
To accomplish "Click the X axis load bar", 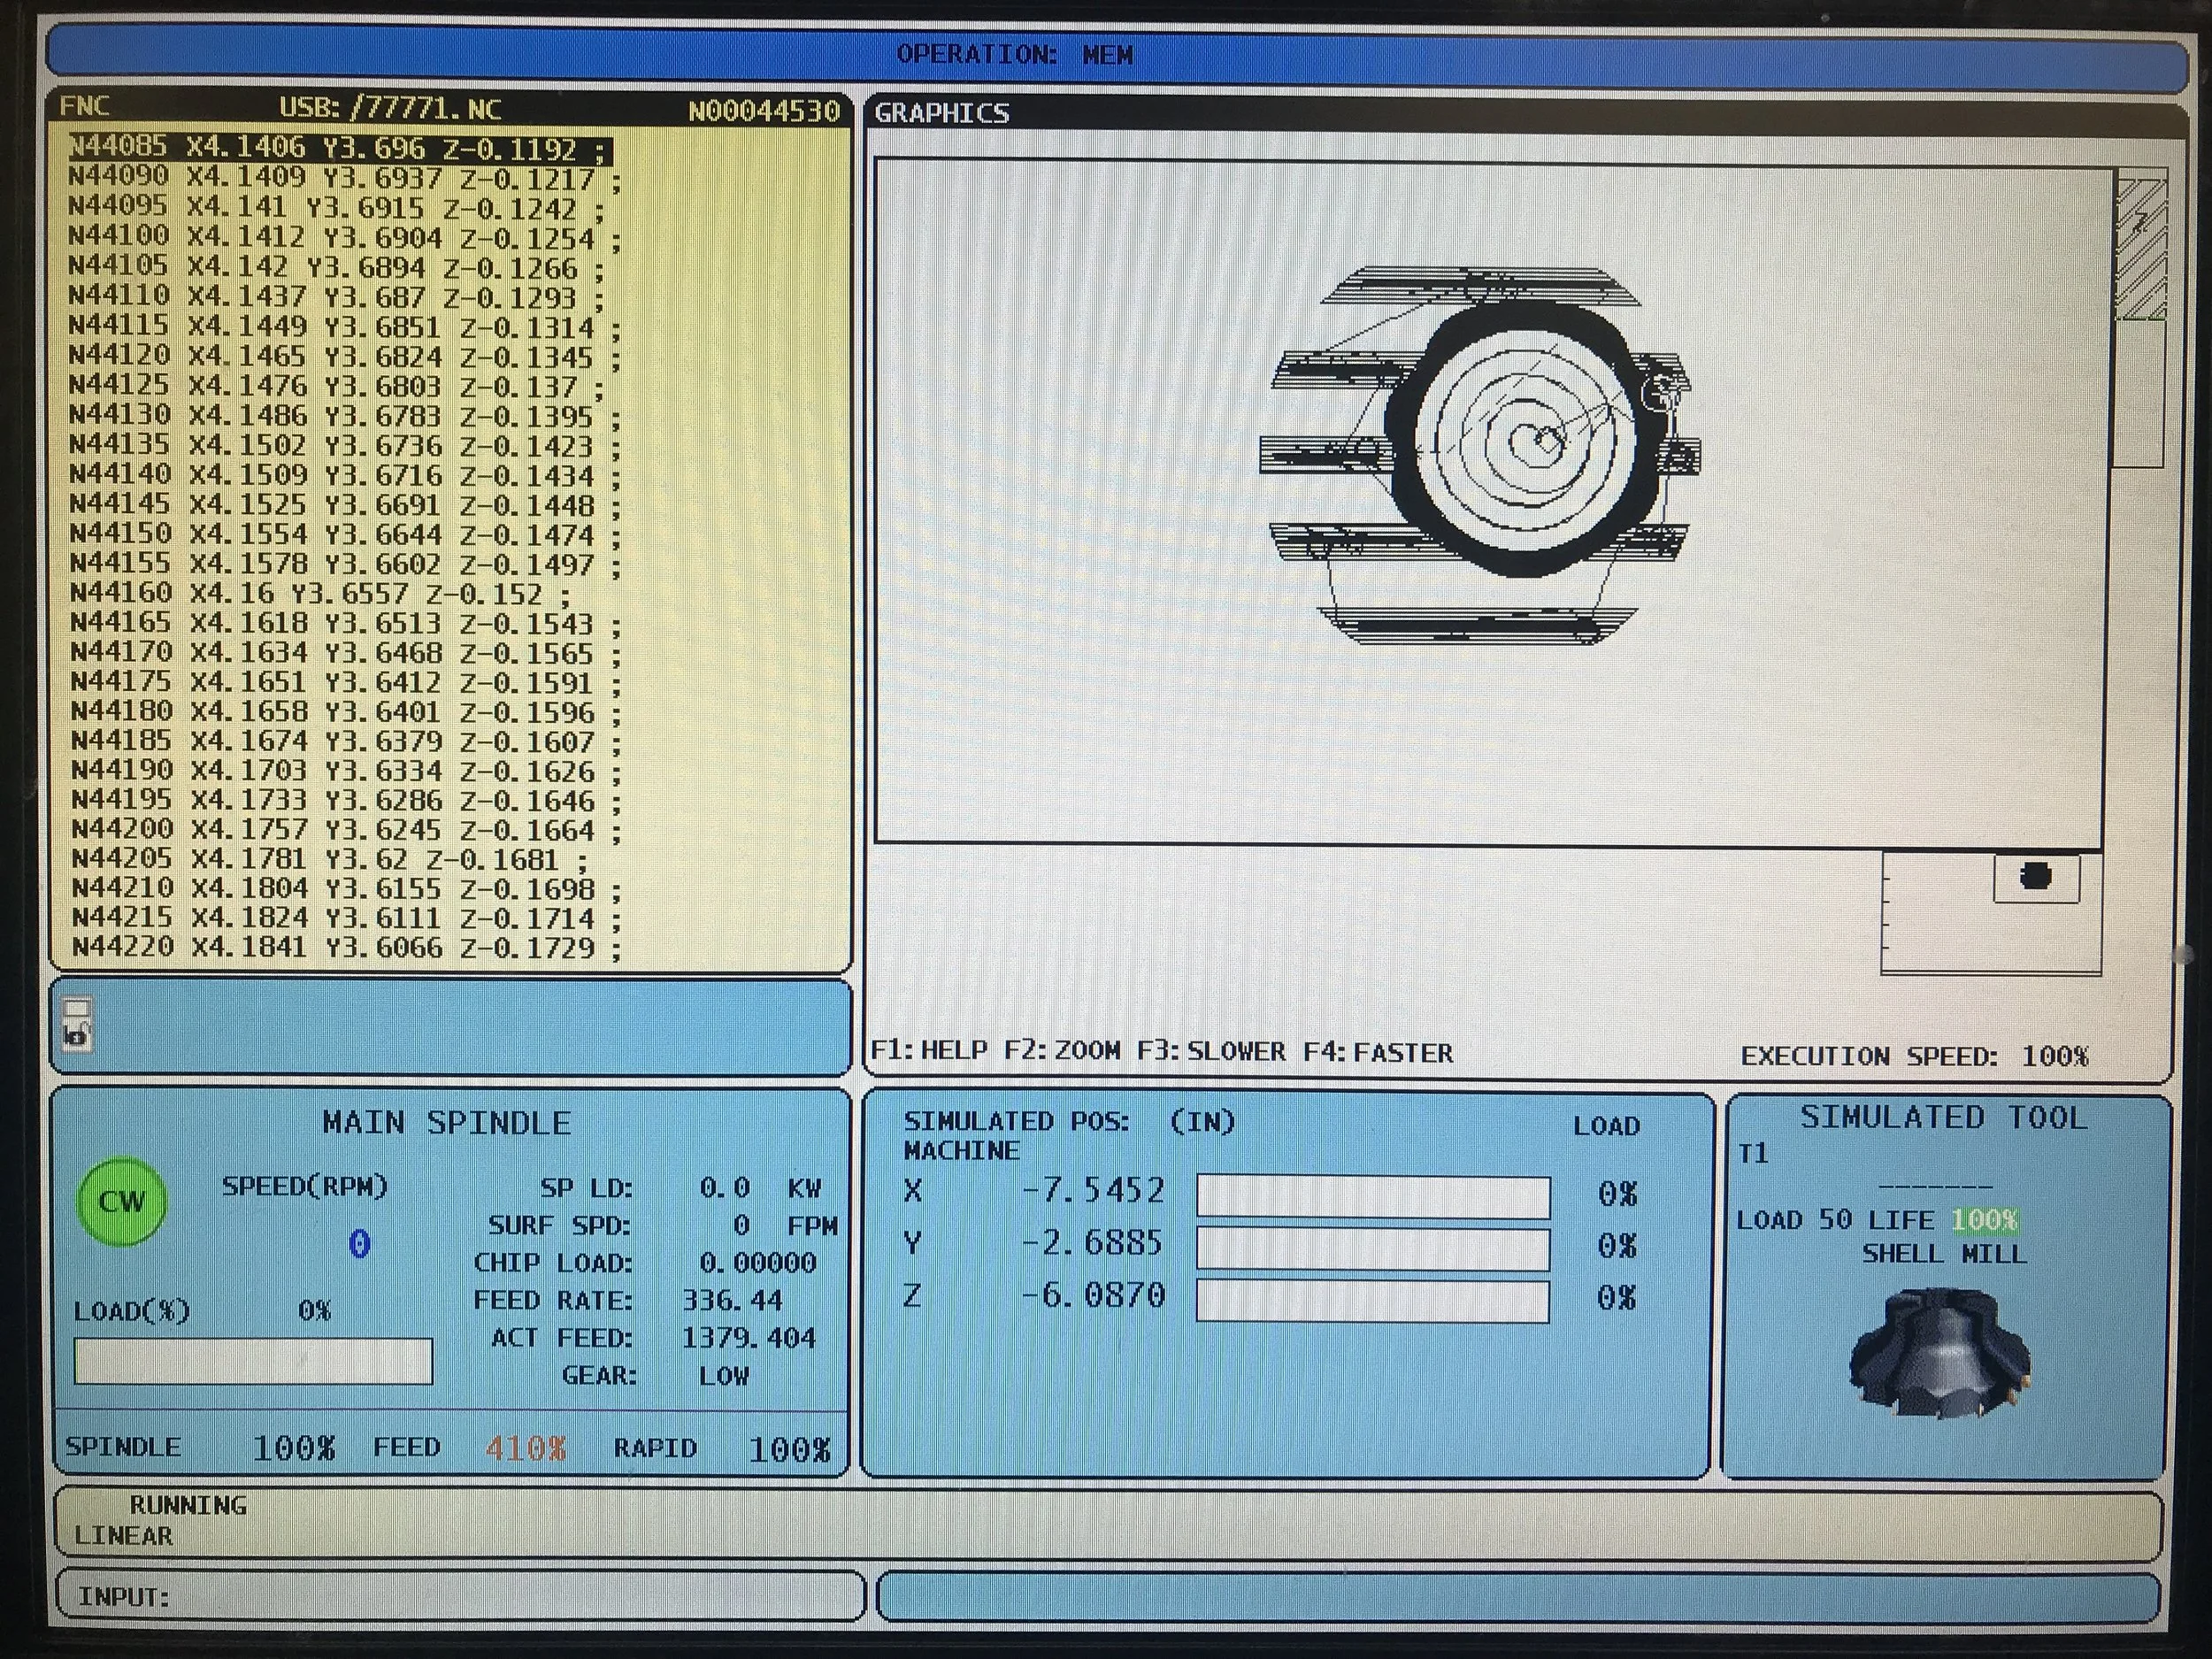I will pyautogui.click(x=1373, y=1196).
